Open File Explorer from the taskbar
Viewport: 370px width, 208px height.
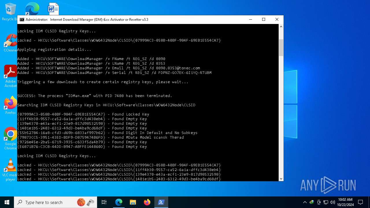pyautogui.click(x=133, y=202)
